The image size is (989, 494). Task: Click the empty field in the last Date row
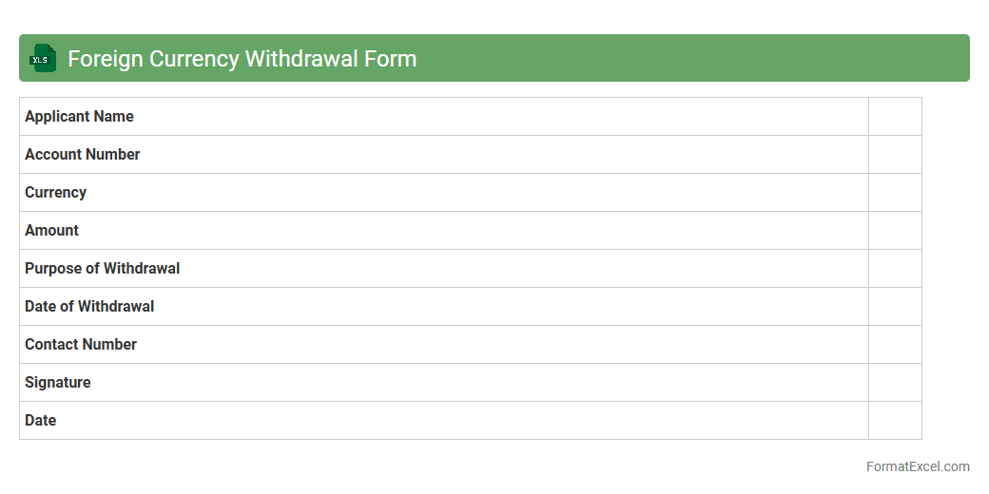click(x=895, y=421)
